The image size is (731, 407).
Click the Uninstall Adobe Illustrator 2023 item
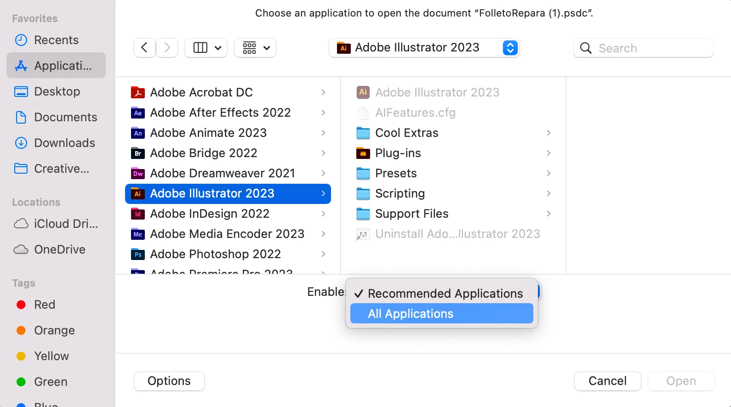(x=453, y=234)
